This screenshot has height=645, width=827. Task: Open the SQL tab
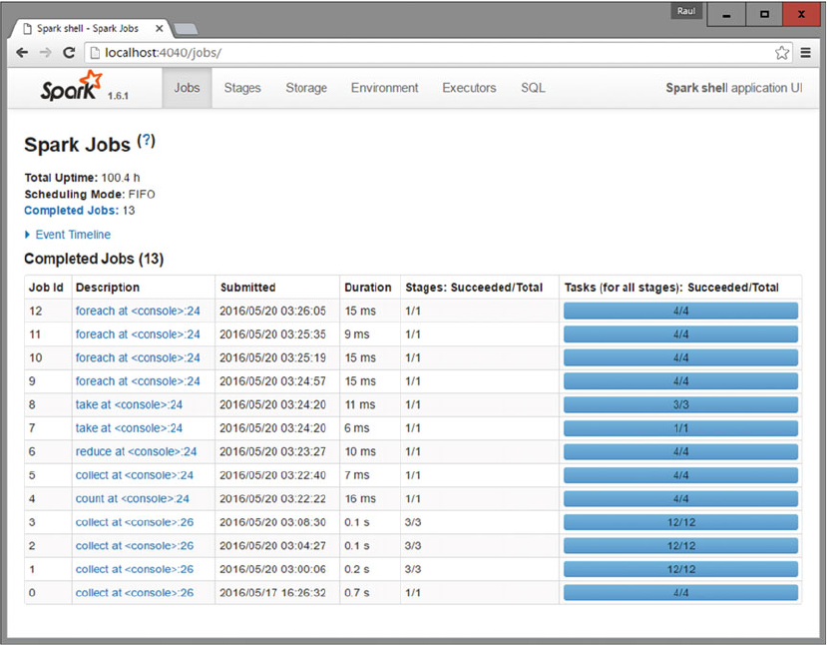533,88
